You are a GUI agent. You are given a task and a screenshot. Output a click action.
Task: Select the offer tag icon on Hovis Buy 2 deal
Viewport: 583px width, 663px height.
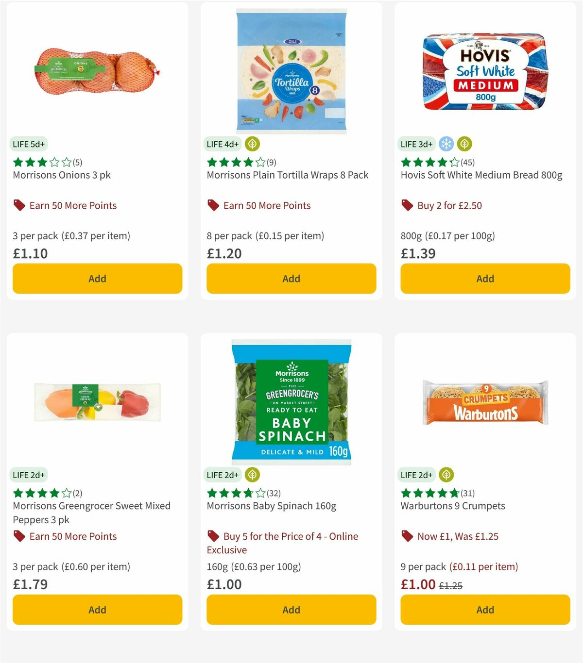[407, 205]
